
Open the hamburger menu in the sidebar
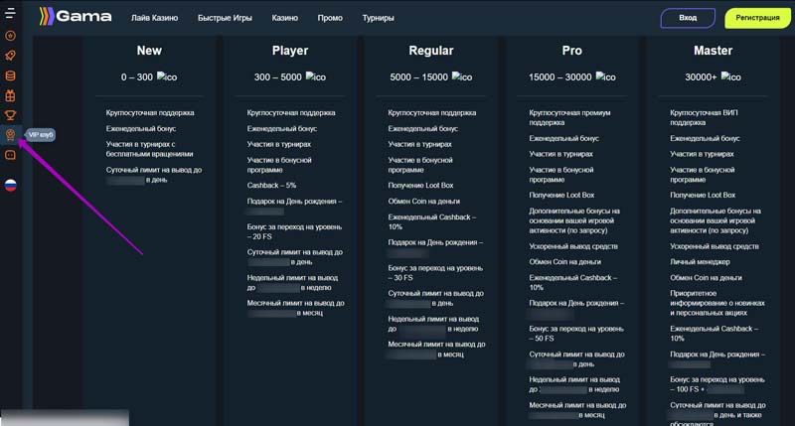11,13
